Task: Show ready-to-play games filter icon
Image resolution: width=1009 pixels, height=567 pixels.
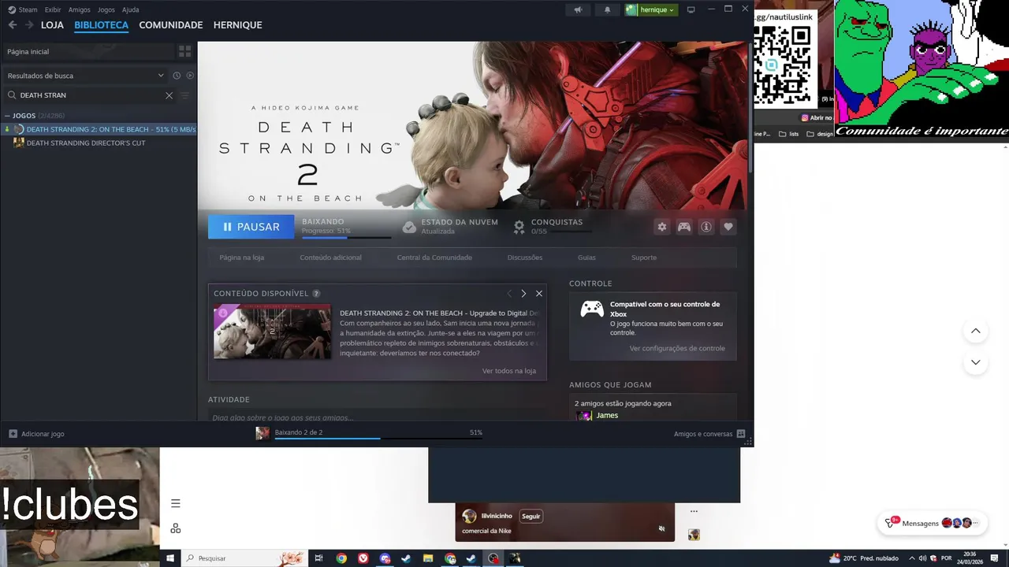Action: click(x=190, y=76)
